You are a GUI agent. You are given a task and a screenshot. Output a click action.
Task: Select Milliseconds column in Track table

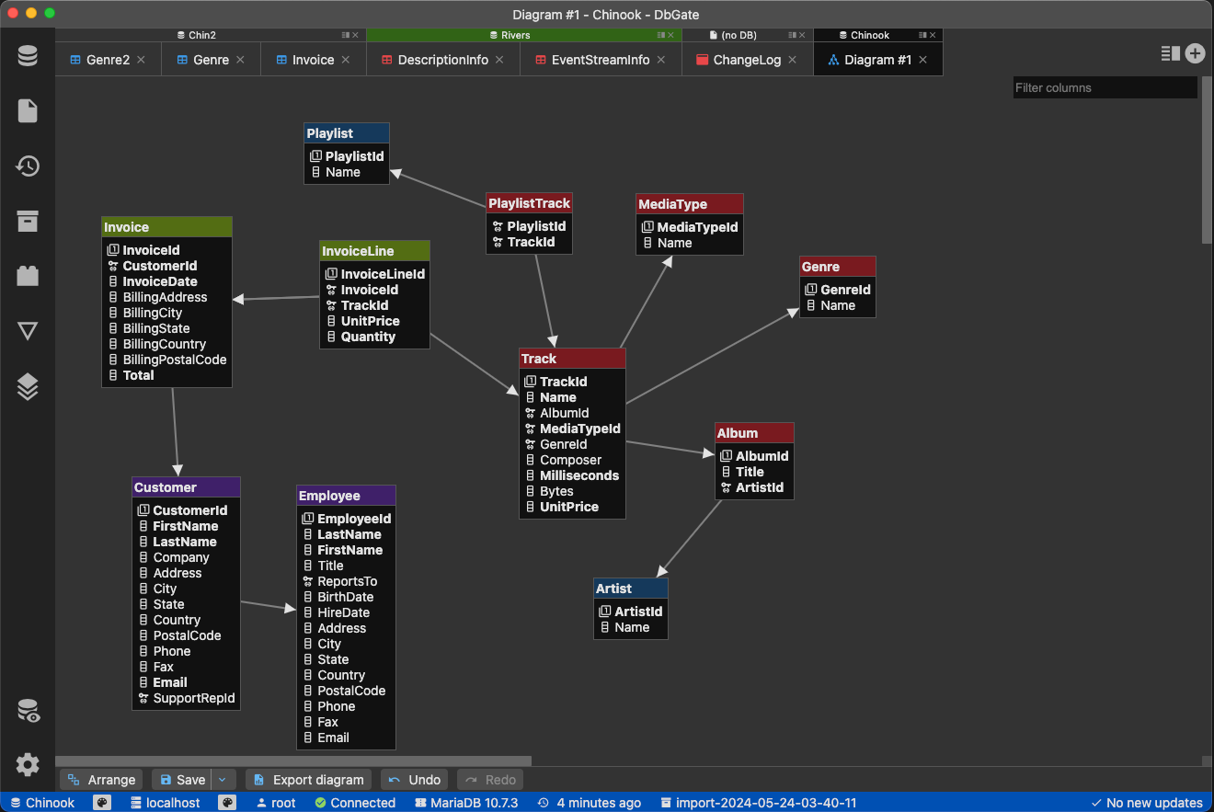pyautogui.click(x=572, y=475)
